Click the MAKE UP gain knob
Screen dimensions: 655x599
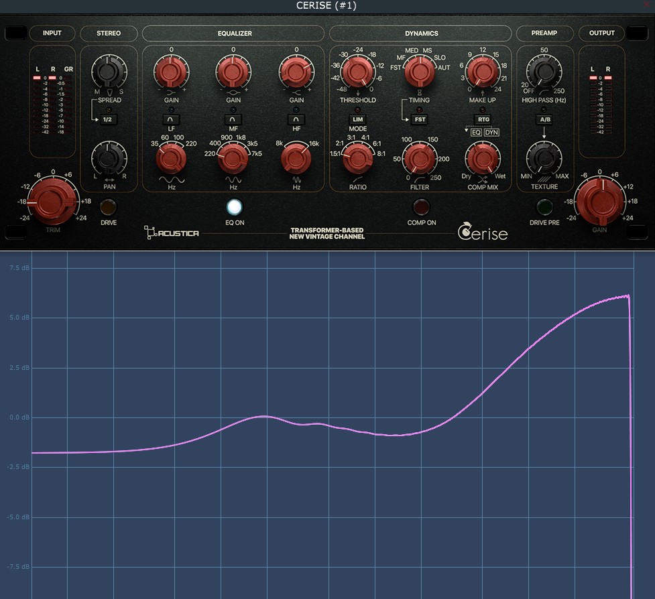483,72
